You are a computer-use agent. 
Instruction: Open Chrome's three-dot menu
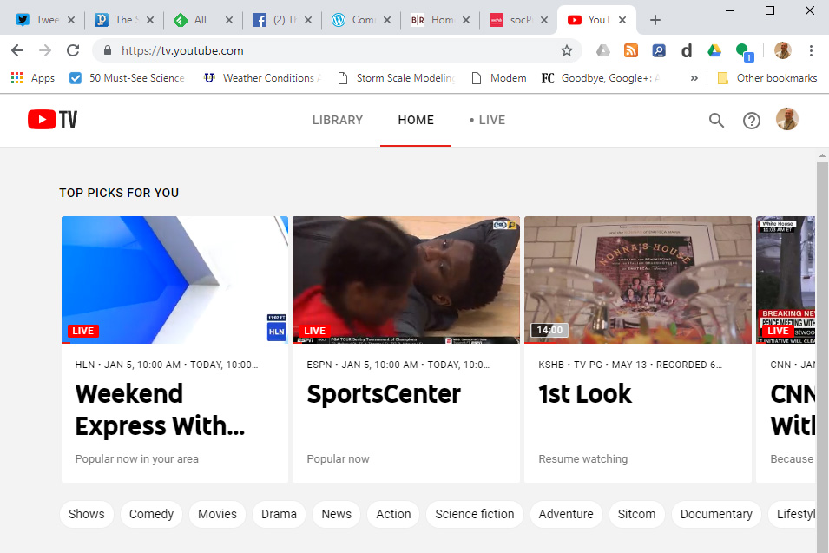coord(811,50)
